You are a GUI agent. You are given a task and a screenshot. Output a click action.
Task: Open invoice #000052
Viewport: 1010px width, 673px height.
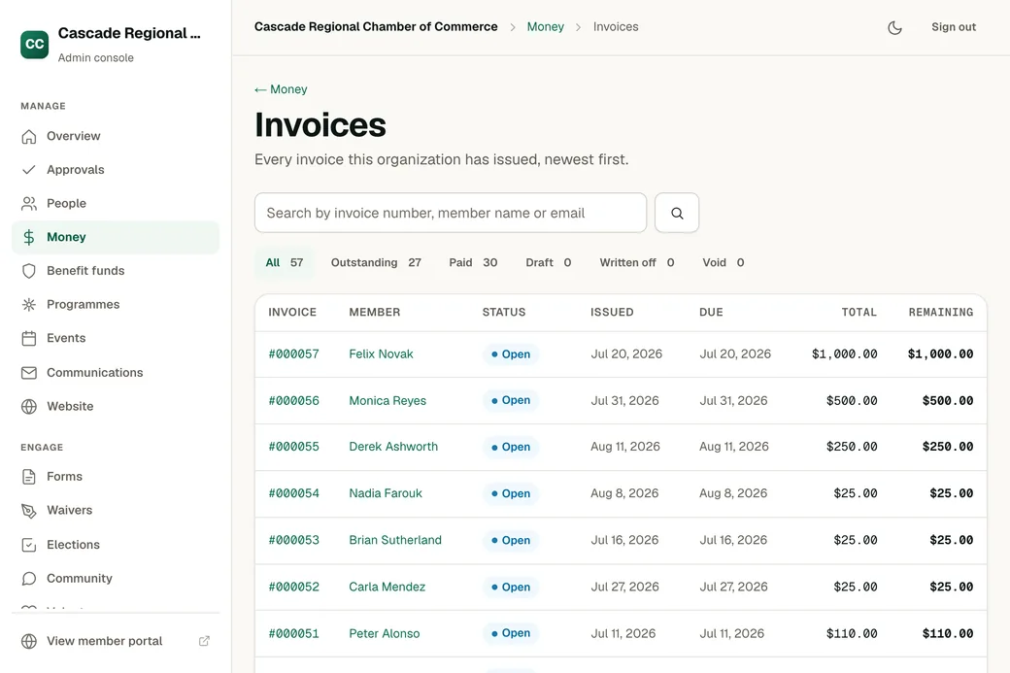(x=293, y=587)
